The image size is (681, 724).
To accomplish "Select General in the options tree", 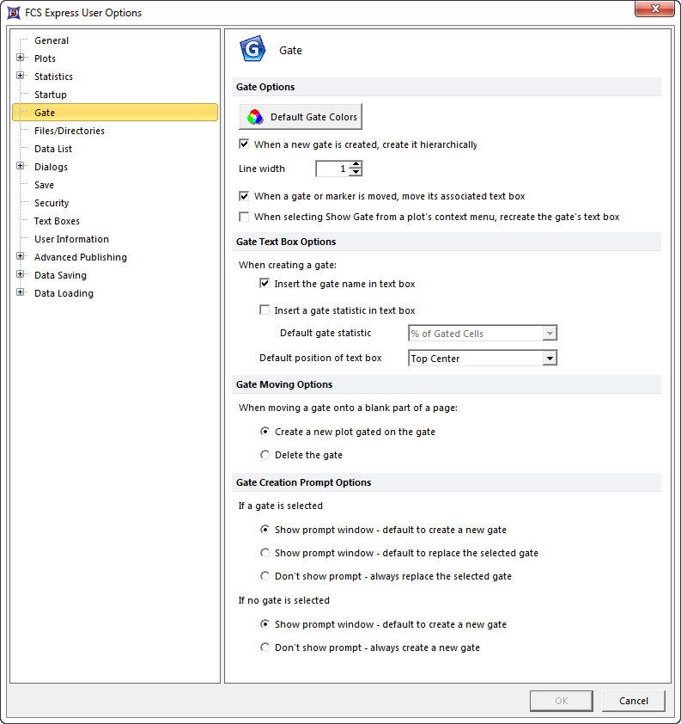I will pos(52,40).
